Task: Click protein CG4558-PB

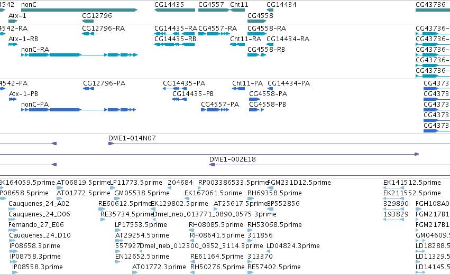Action: (268, 105)
